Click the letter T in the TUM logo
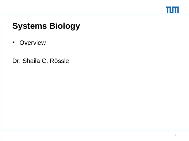The width and height of the screenshot is (189, 141). pos(168,10)
